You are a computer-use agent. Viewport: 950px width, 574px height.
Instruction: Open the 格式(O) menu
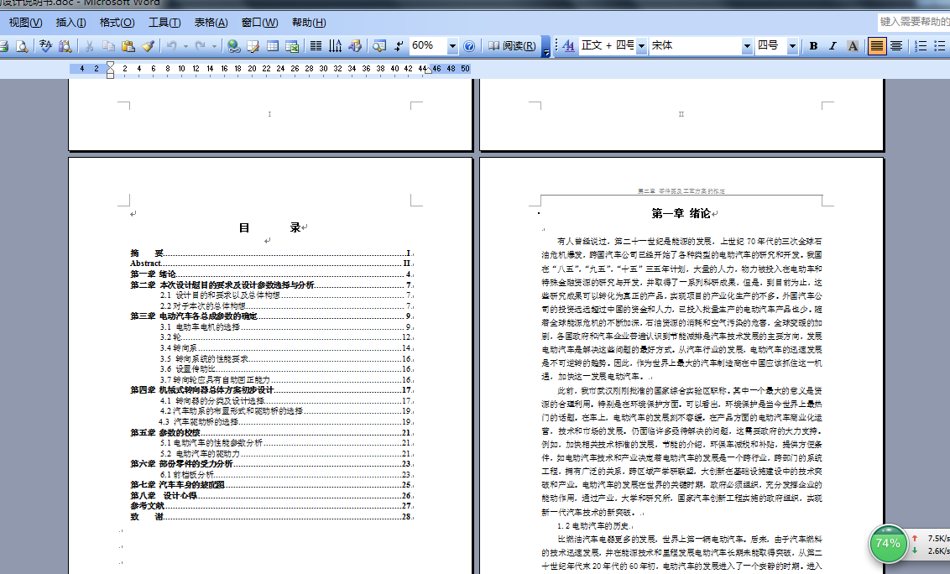pos(117,23)
